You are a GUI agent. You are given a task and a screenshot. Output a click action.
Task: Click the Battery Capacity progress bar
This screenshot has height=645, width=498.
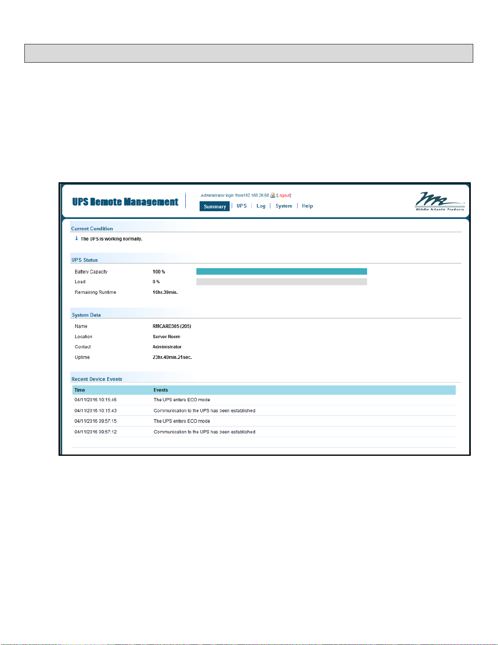point(282,271)
